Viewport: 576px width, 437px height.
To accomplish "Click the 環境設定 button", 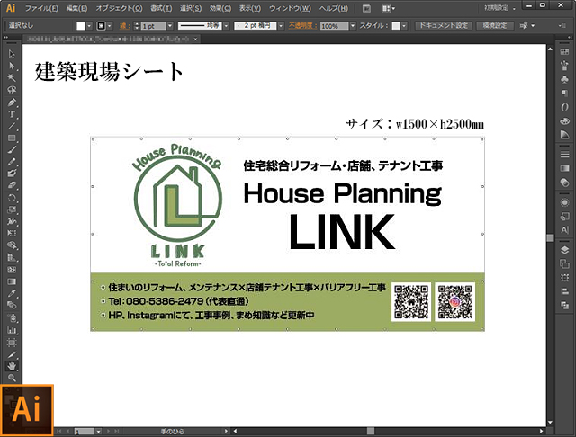I will coord(495,26).
